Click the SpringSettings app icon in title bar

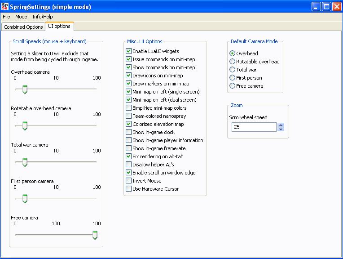5,7
